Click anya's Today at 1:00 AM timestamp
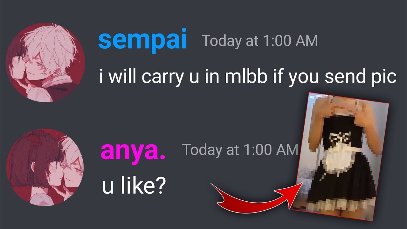Screen dimensions: 407x229 [x=240, y=149]
